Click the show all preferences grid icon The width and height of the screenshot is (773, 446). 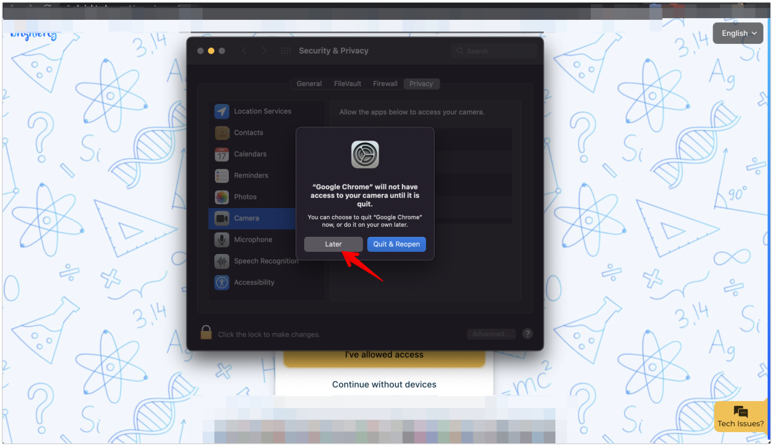point(286,51)
